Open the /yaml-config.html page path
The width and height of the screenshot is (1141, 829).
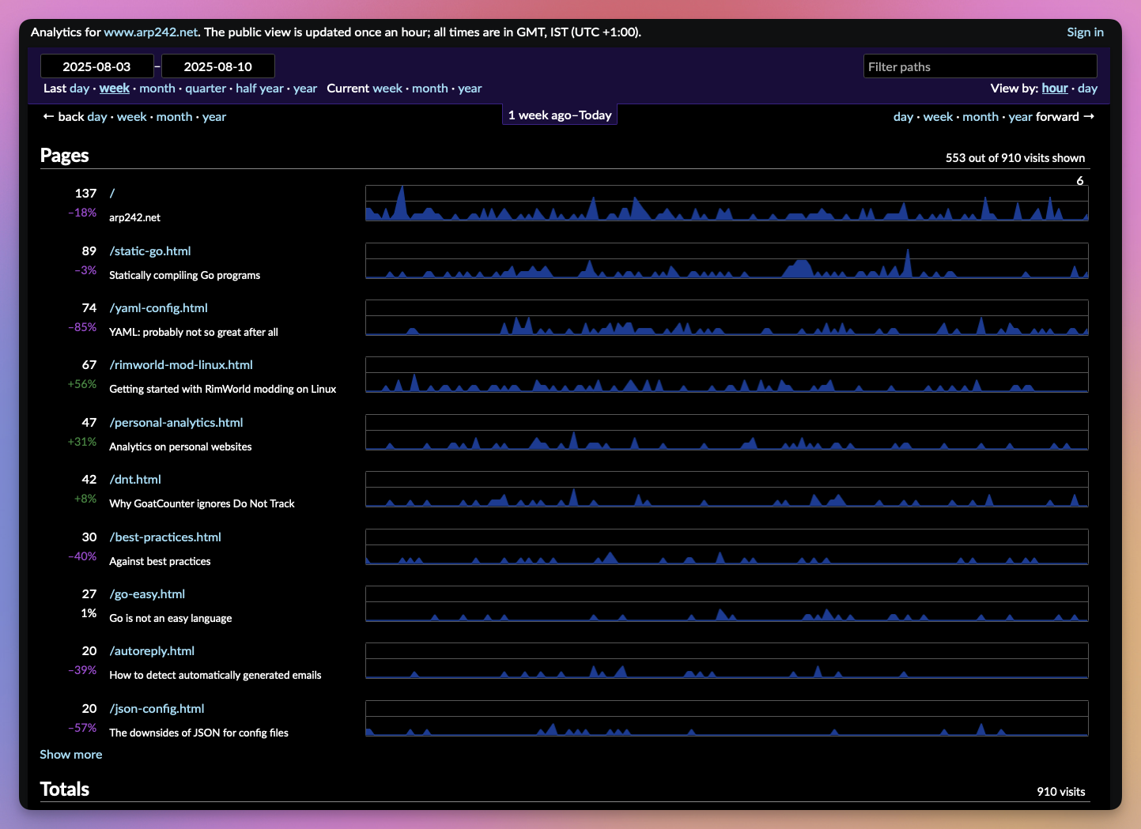coord(158,308)
